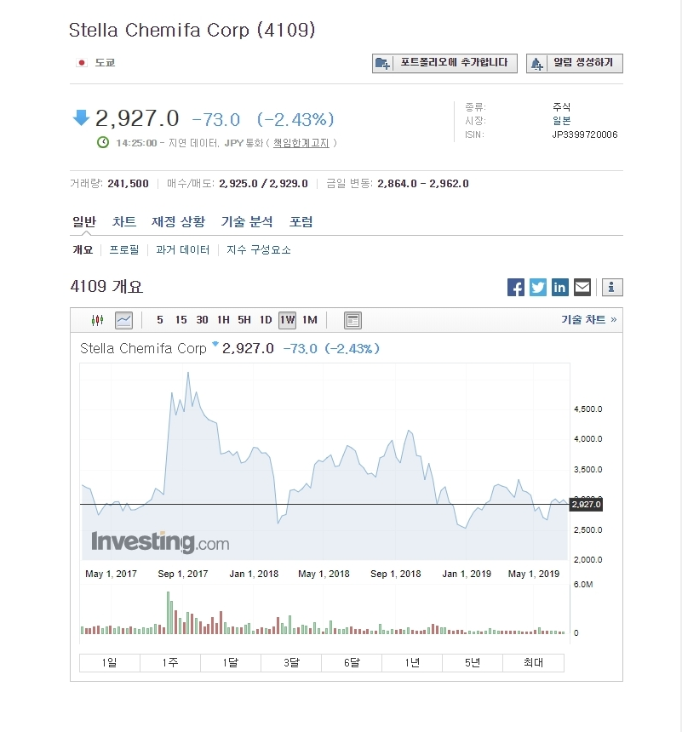Open the 책임한계고지 disclaimer link
Viewport: 682px width, 732px height.
(x=301, y=143)
